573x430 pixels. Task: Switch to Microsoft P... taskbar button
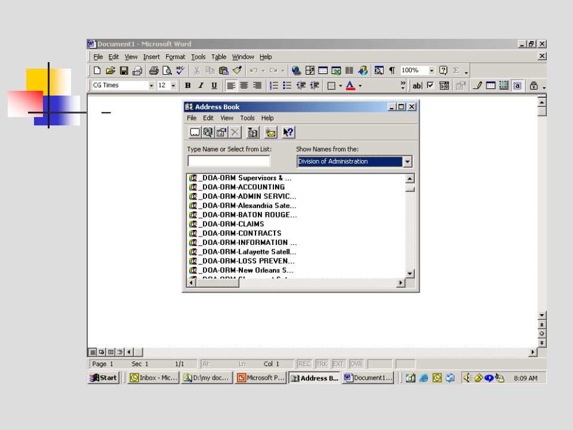click(x=260, y=377)
